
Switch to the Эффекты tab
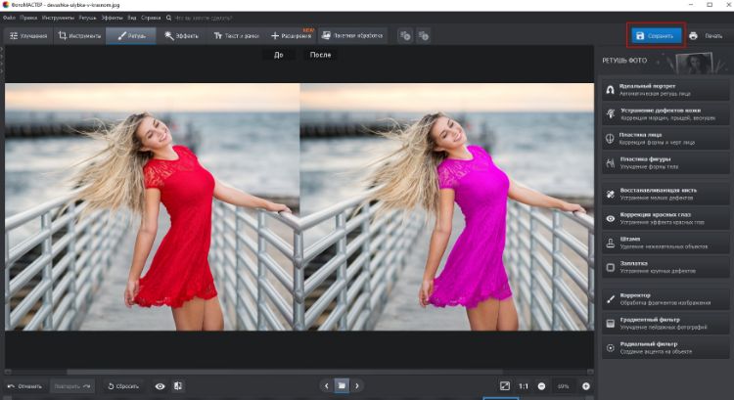coord(182,36)
